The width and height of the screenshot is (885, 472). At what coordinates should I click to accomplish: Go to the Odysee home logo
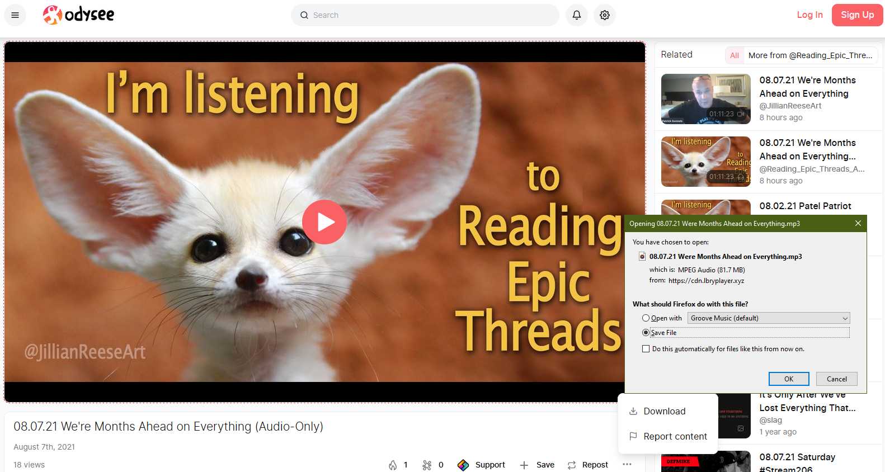(x=78, y=15)
